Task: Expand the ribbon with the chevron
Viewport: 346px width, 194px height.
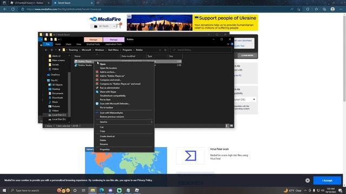Action: (x=228, y=44)
